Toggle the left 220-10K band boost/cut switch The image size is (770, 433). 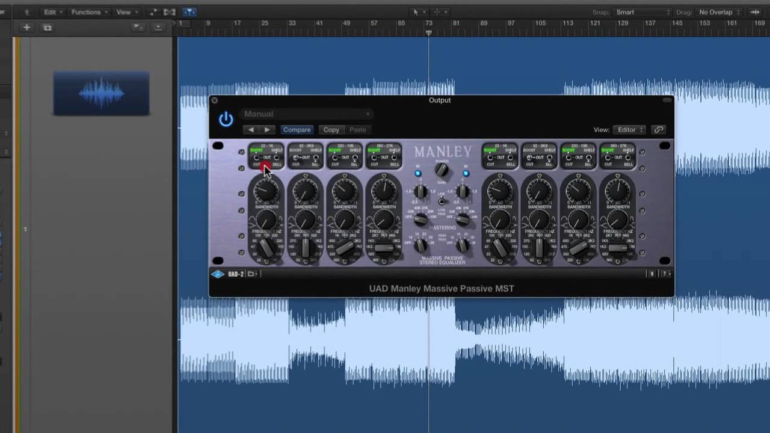335,158
